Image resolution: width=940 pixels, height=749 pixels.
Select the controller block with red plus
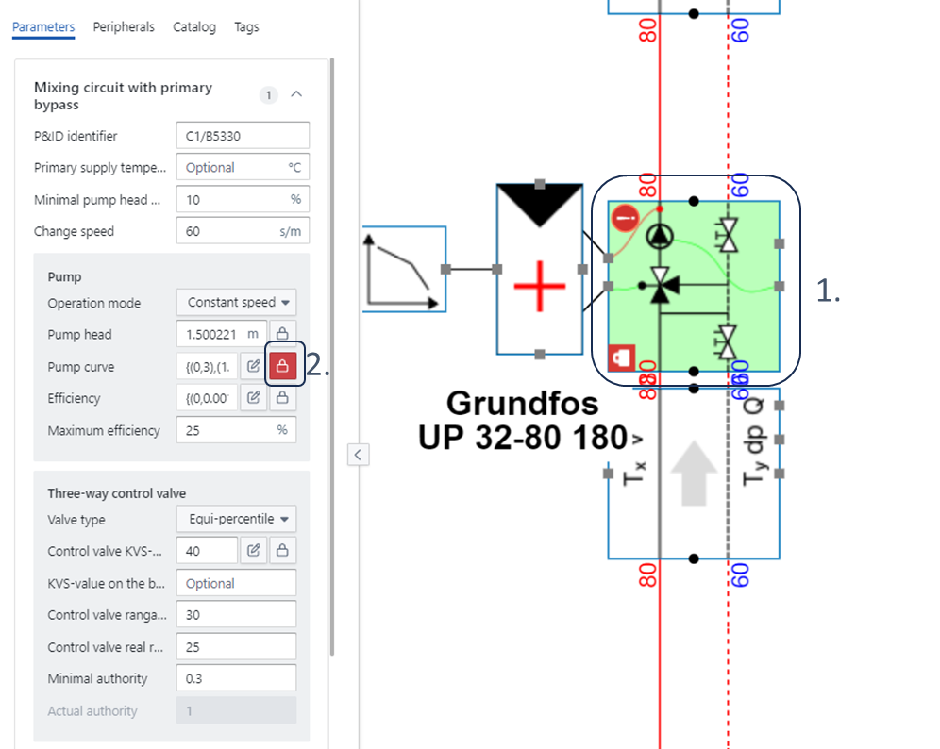pyautogui.click(x=539, y=270)
